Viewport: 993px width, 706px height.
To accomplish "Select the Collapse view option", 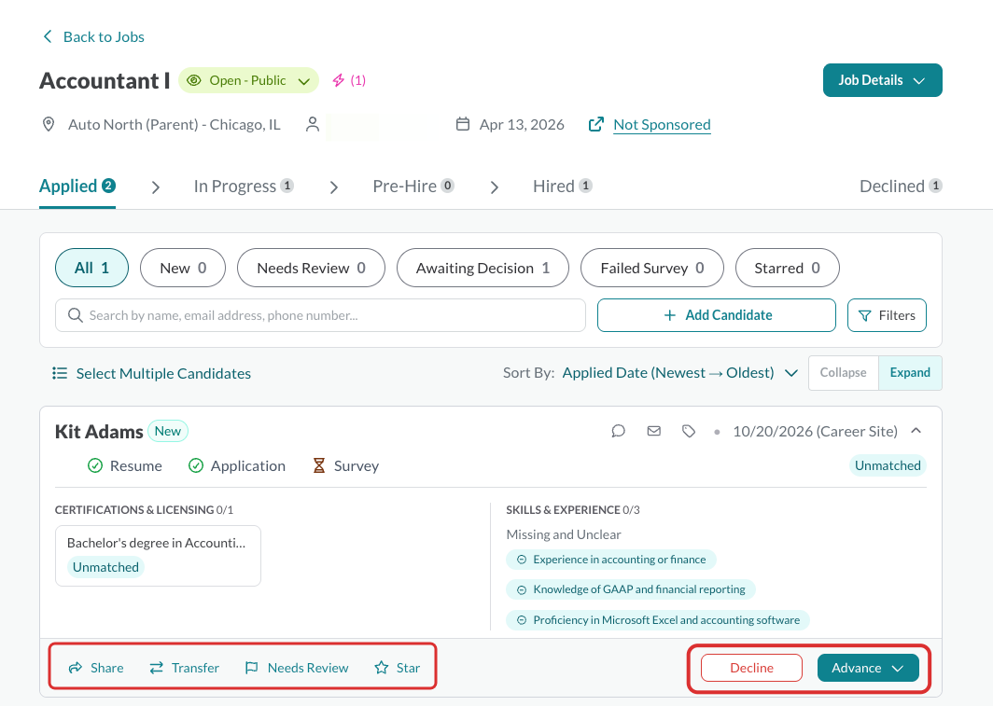I will click(843, 373).
